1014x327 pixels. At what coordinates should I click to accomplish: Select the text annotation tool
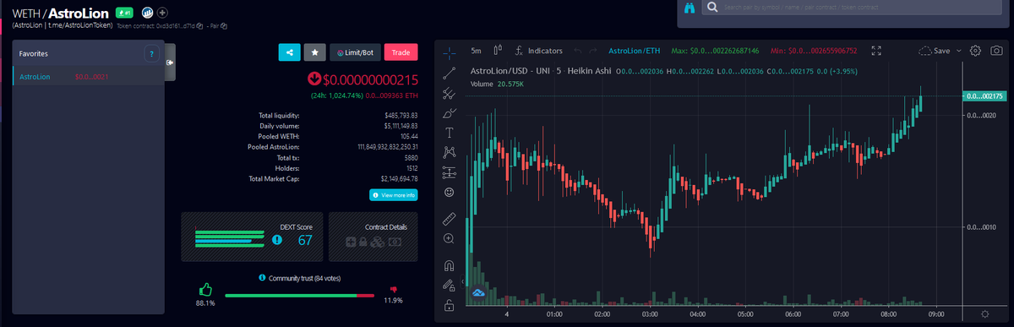pyautogui.click(x=449, y=133)
